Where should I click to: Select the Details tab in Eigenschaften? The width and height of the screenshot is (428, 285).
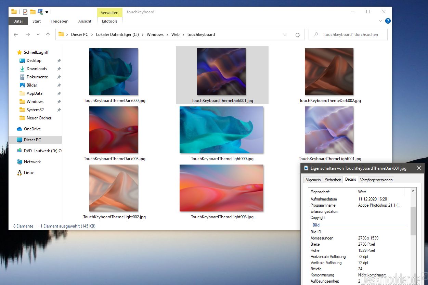tap(351, 179)
